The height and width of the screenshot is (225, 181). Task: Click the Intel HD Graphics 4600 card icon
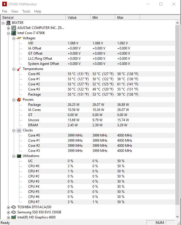(x=14, y=217)
